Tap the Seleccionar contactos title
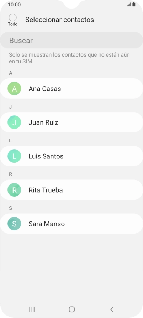 59,20
